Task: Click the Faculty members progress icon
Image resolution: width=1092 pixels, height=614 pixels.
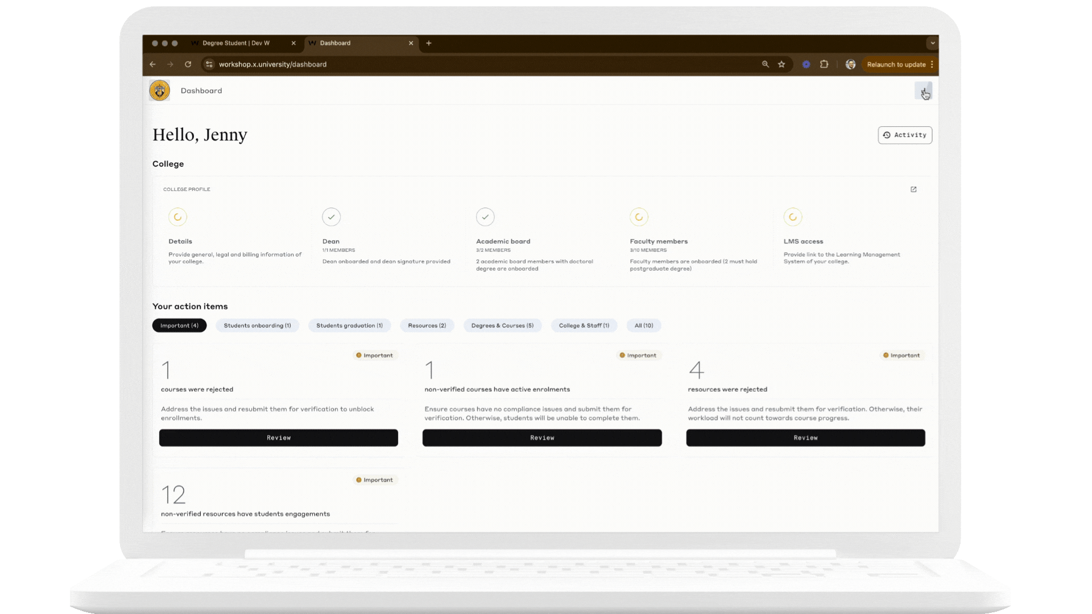Action: click(x=639, y=217)
